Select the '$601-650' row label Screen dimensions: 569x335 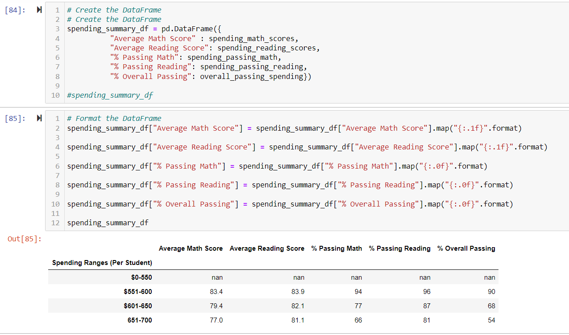coord(138,306)
